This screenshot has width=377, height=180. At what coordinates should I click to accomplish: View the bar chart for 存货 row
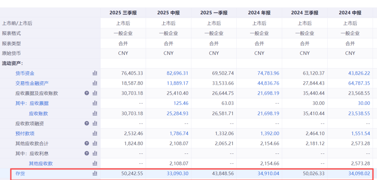click(95, 173)
